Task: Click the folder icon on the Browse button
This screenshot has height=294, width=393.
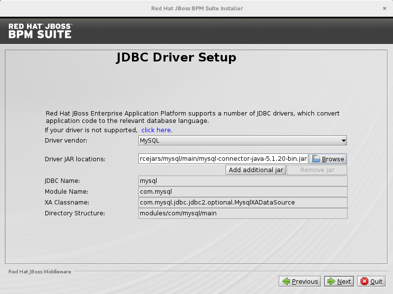Action: pyautogui.click(x=316, y=159)
